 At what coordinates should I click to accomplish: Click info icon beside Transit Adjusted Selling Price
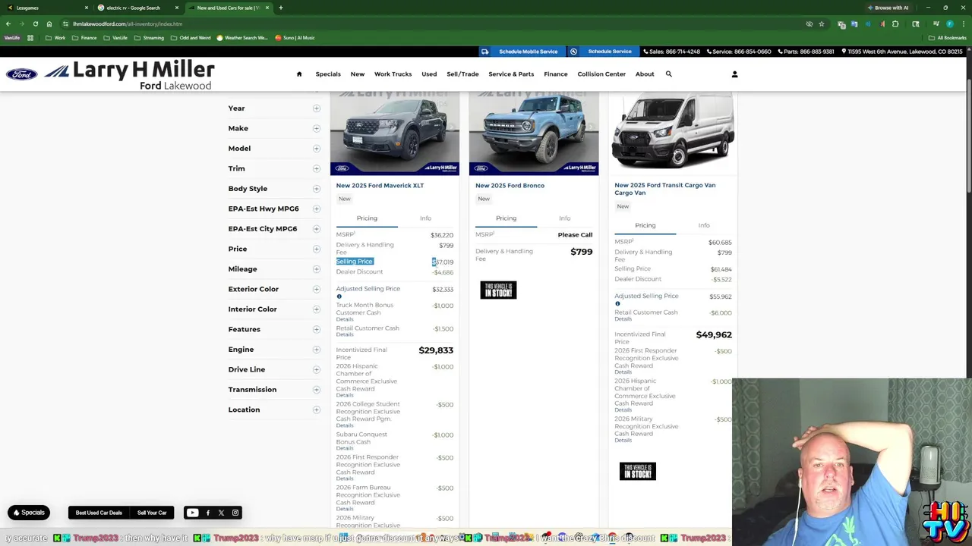coord(617,303)
